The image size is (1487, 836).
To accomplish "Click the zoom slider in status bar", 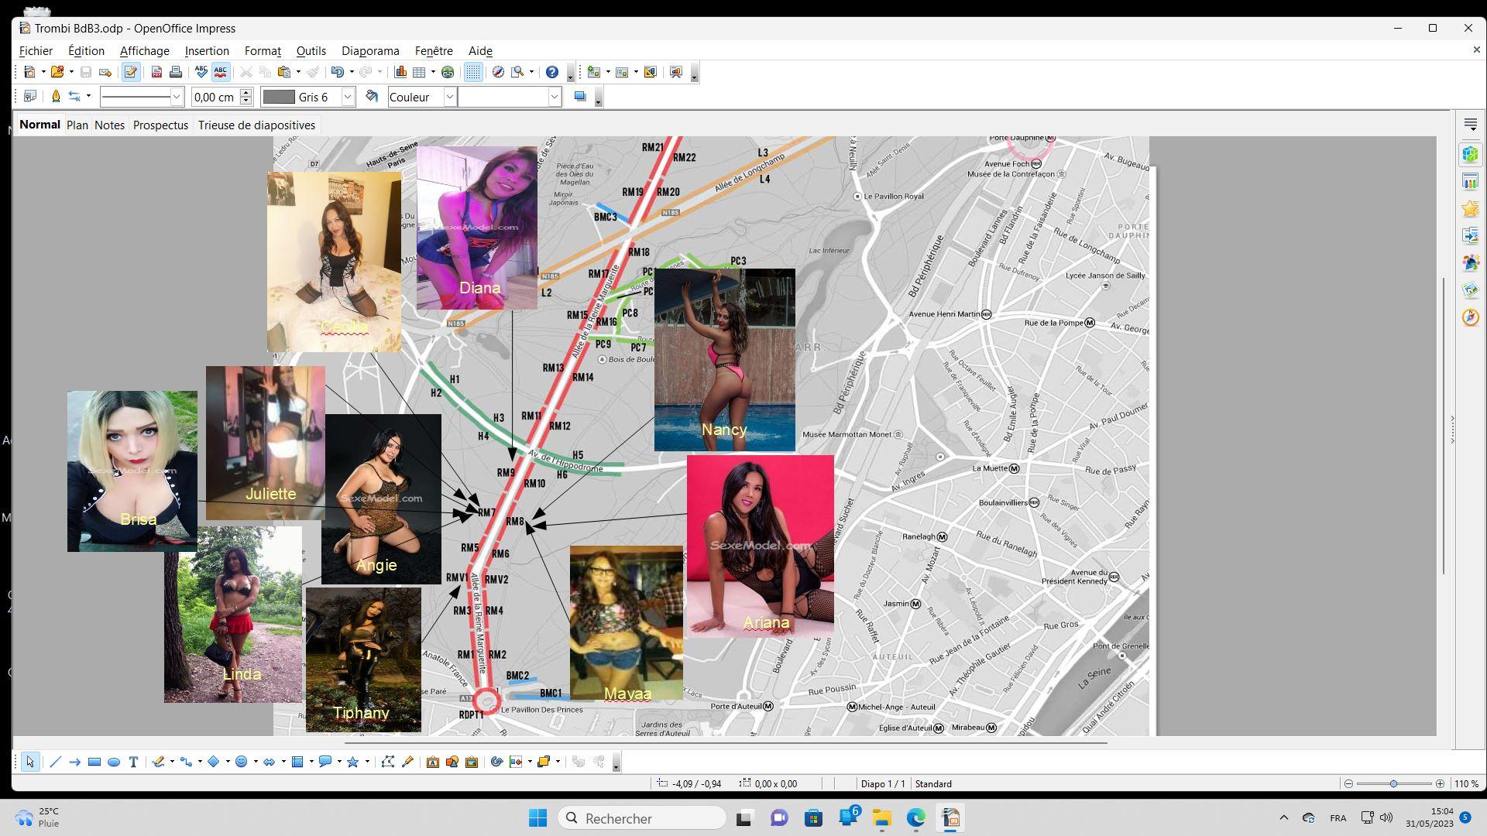I will click(x=1393, y=784).
